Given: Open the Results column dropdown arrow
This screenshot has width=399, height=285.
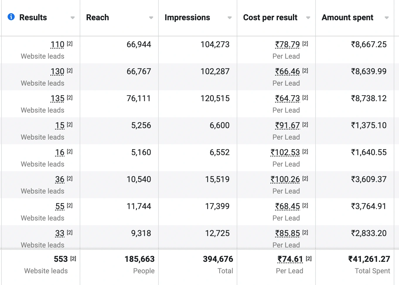Looking at the screenshot, I should pyautogui.click(x=73, y=18).
